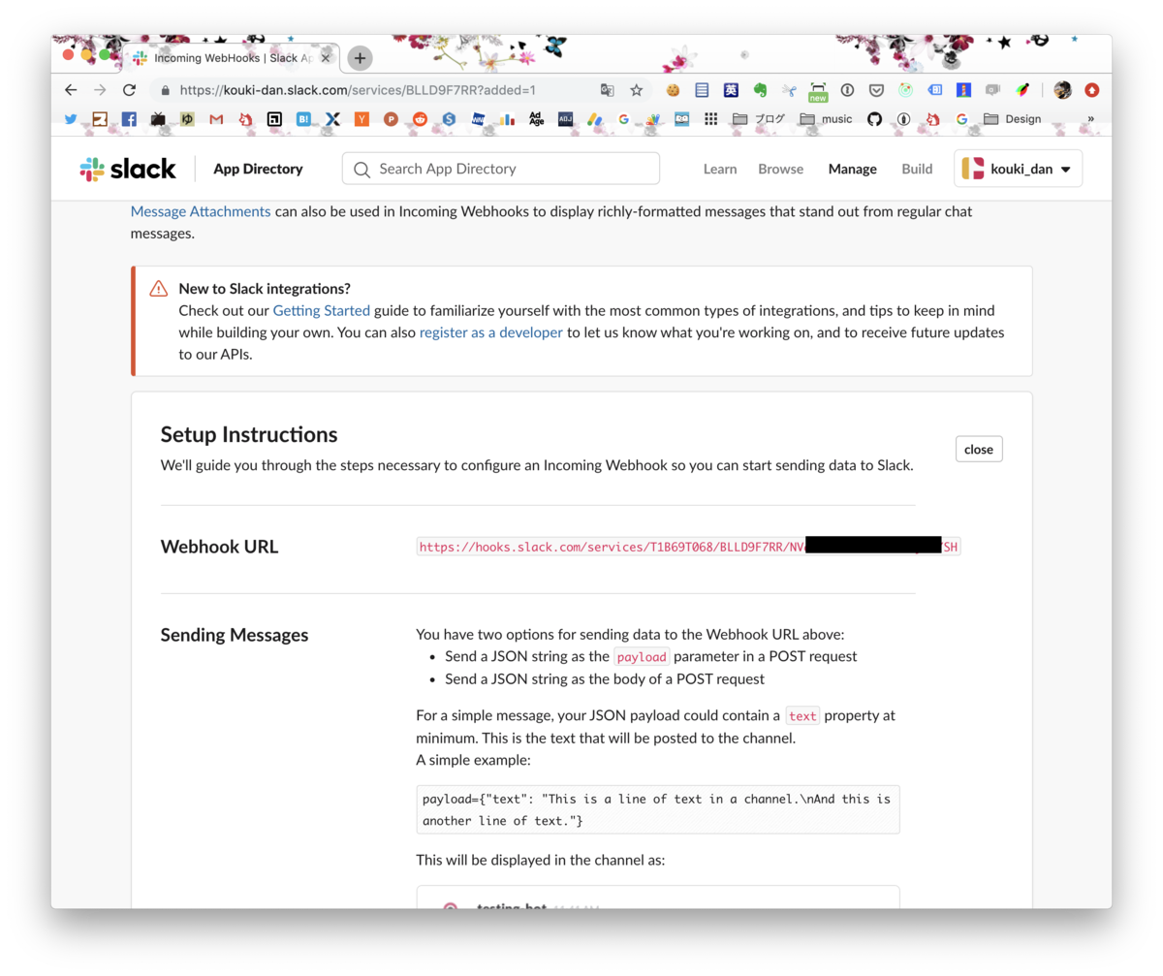Click the Google Translate icon in address bar
1163x976 pixels.
[608, 89]
